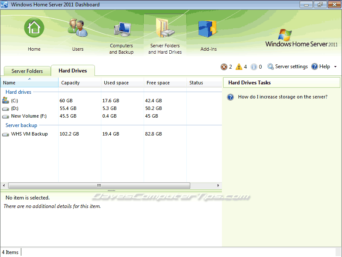Click the Hard Drives Tasks panel header
Image resolution: width=342 pixels, height=257 pixels.
[282, 83]
